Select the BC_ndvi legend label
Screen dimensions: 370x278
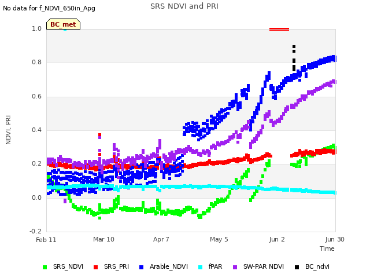317,266
